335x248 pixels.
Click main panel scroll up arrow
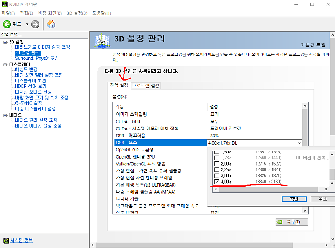332,35
